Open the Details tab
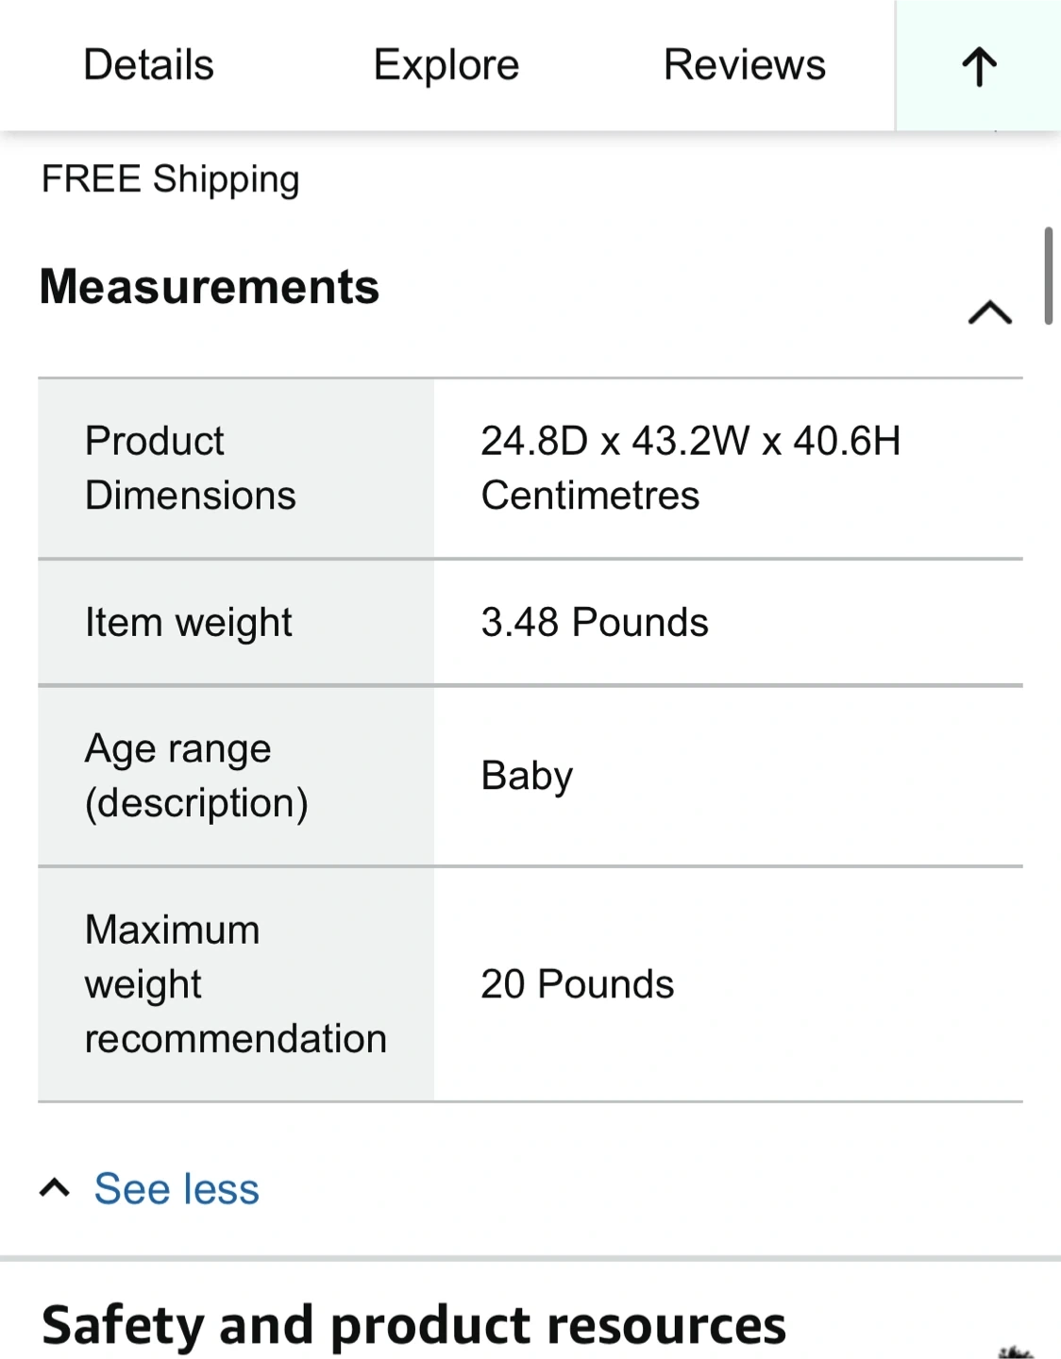Image resolution: width=1061 pixels, height=1359 pixels. pyautogui.click(x=148, y=65)
